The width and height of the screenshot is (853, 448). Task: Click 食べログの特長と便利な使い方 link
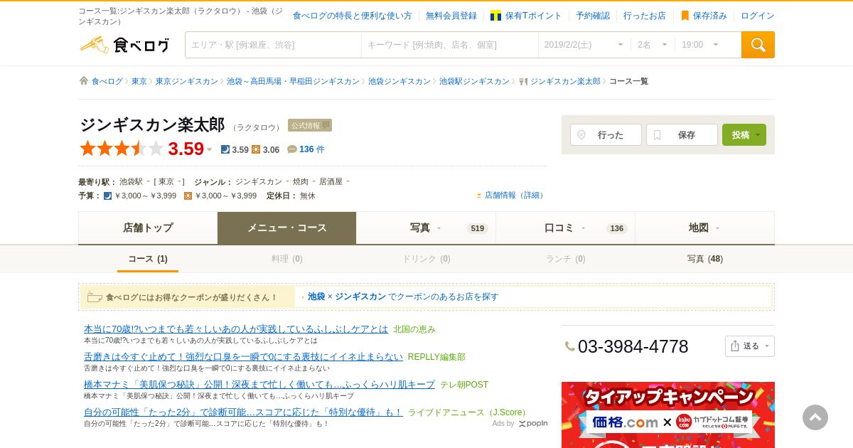coord(352,16)
